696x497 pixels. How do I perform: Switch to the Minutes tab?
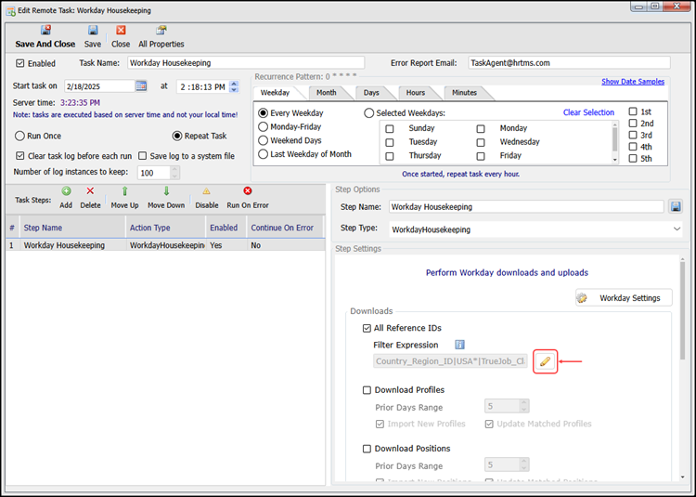click(465, 93)
